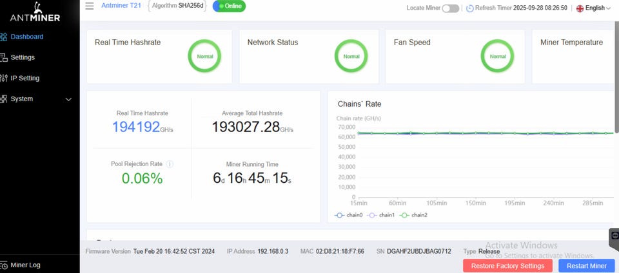Open the English language dropdown
The width and height of the screenshot is (619, 273).
coord(598,8)
